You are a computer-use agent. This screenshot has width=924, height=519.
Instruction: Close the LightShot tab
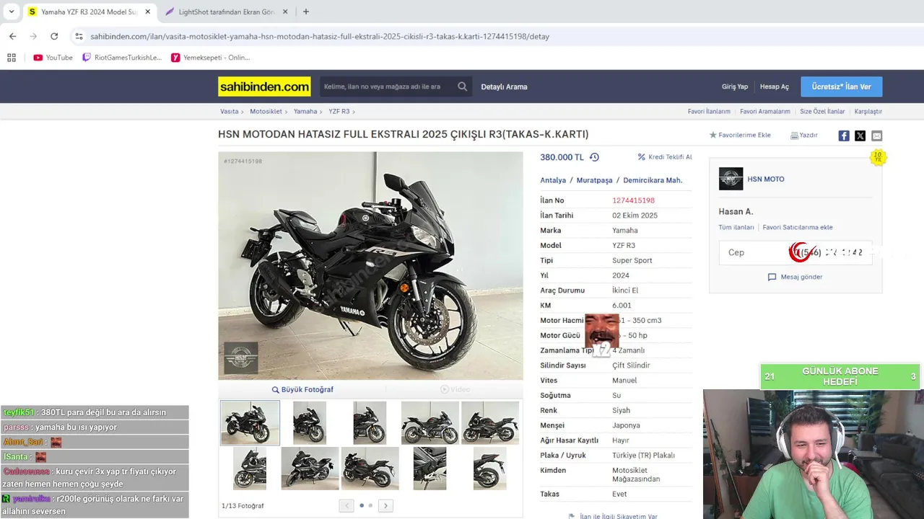(x=285, y=12)
